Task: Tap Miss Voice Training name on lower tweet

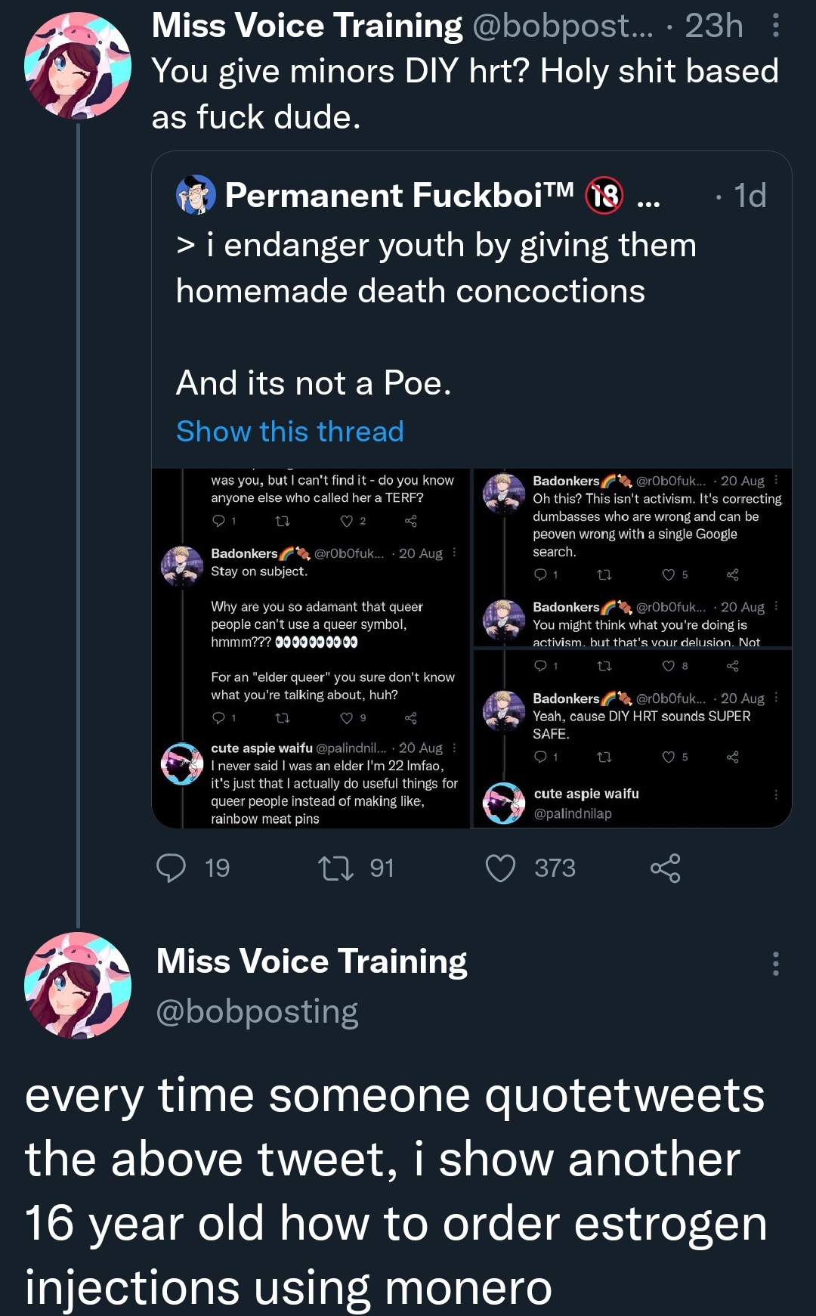Action: (311, 961)
